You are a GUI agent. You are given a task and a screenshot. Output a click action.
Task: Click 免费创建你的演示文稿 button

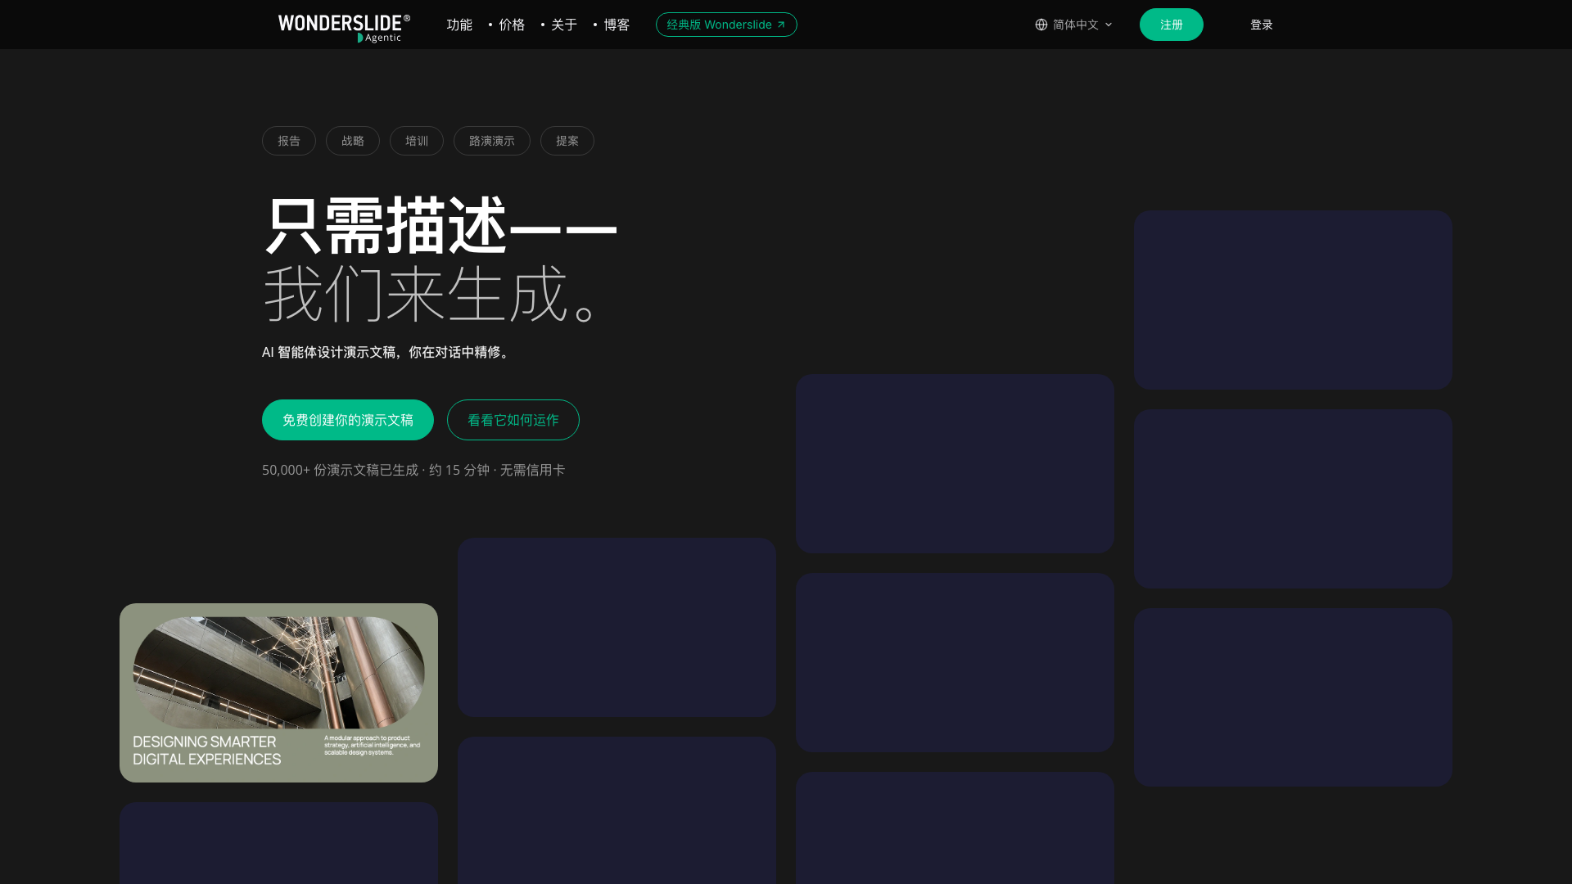pos(348,420)
